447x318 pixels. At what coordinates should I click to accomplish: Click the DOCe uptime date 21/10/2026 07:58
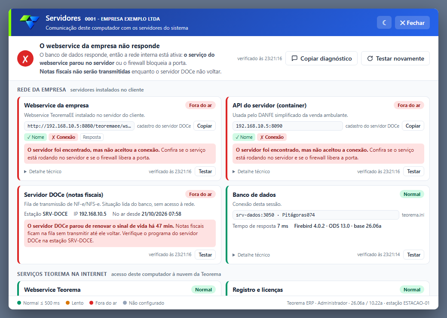[161, 214]
